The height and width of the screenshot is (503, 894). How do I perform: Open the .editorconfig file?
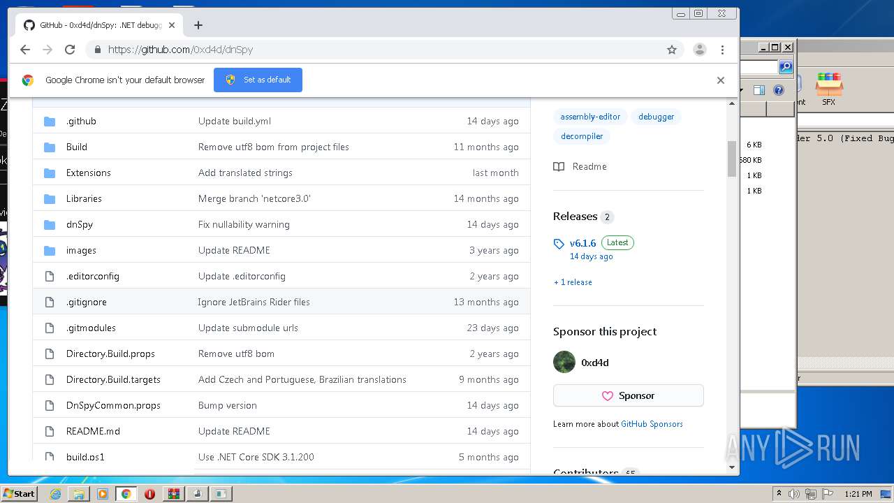point(93,276)
